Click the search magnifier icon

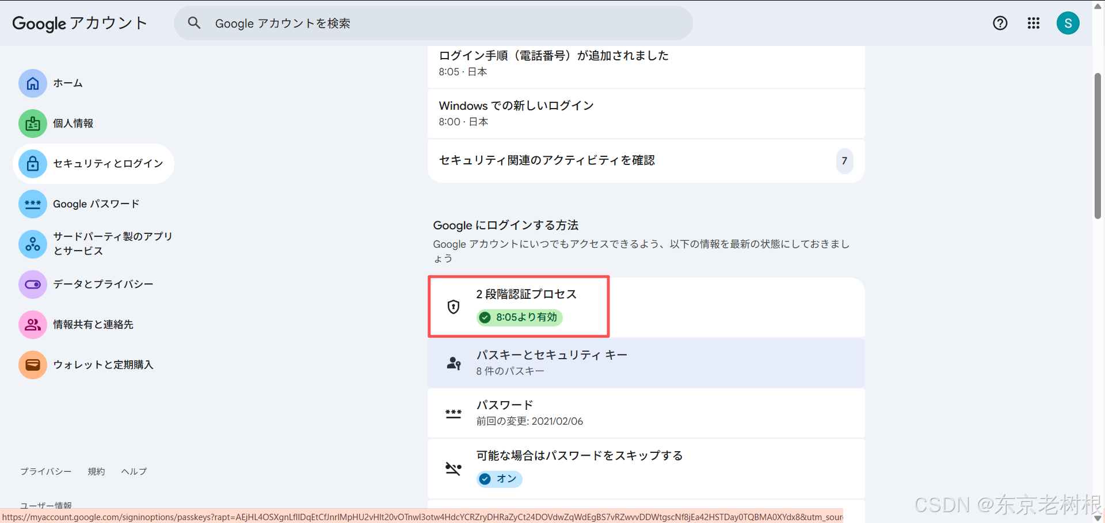pyautogui.click(x=194, y=23)
